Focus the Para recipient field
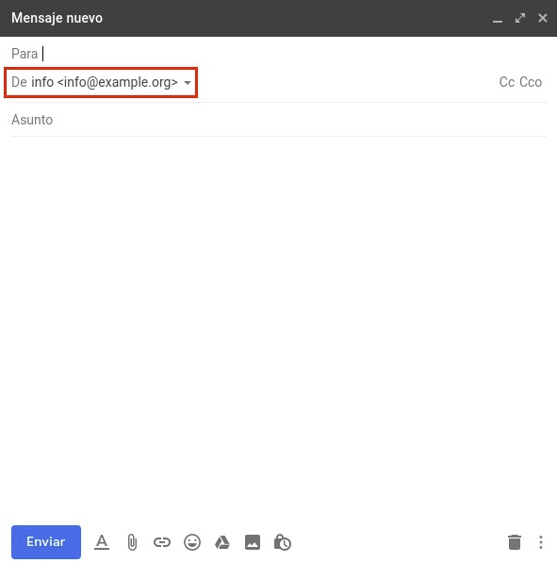The height and width of the screenshot is (563, 557). click(279, 54)
